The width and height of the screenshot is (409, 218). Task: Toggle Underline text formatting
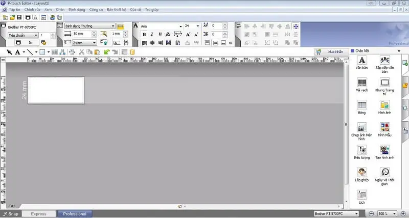[x=160, y=35]
